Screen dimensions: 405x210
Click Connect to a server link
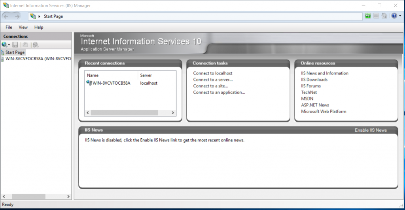click(213, 80)
